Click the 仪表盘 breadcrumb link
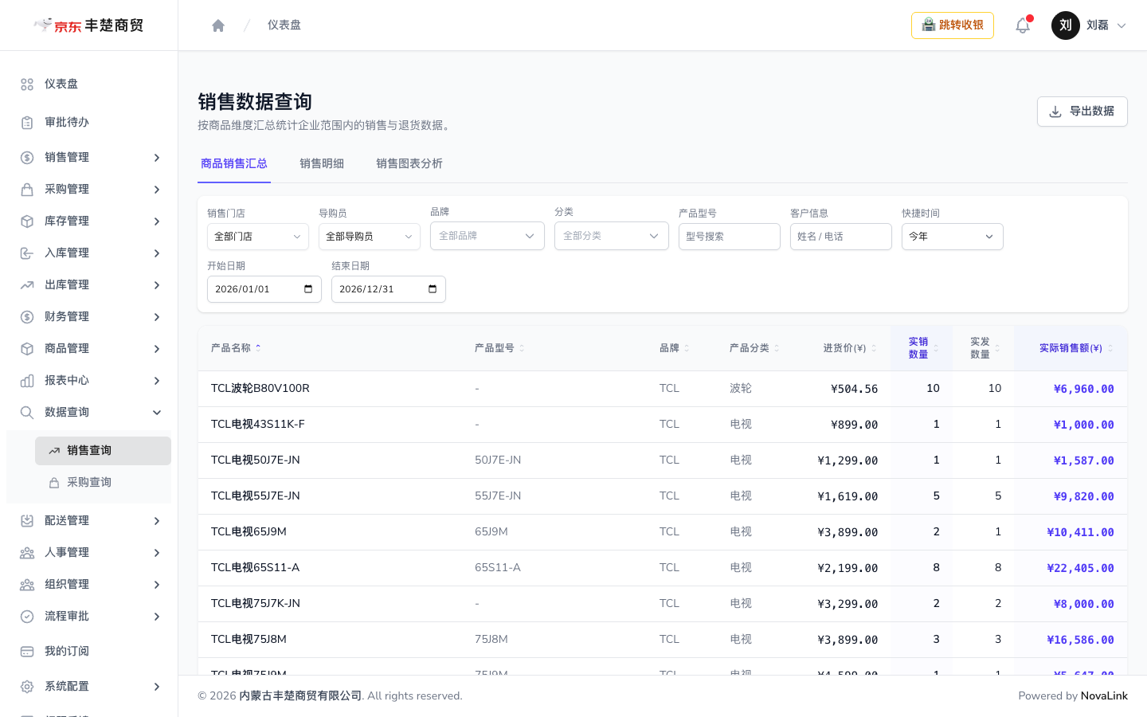 click(x=284, y=25)
